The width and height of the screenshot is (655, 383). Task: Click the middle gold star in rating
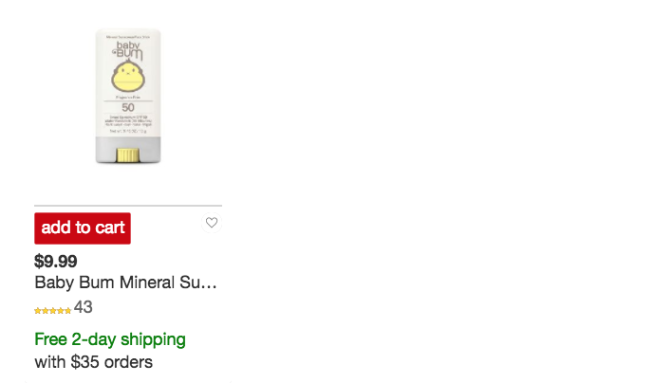click(x=52, y=310)
